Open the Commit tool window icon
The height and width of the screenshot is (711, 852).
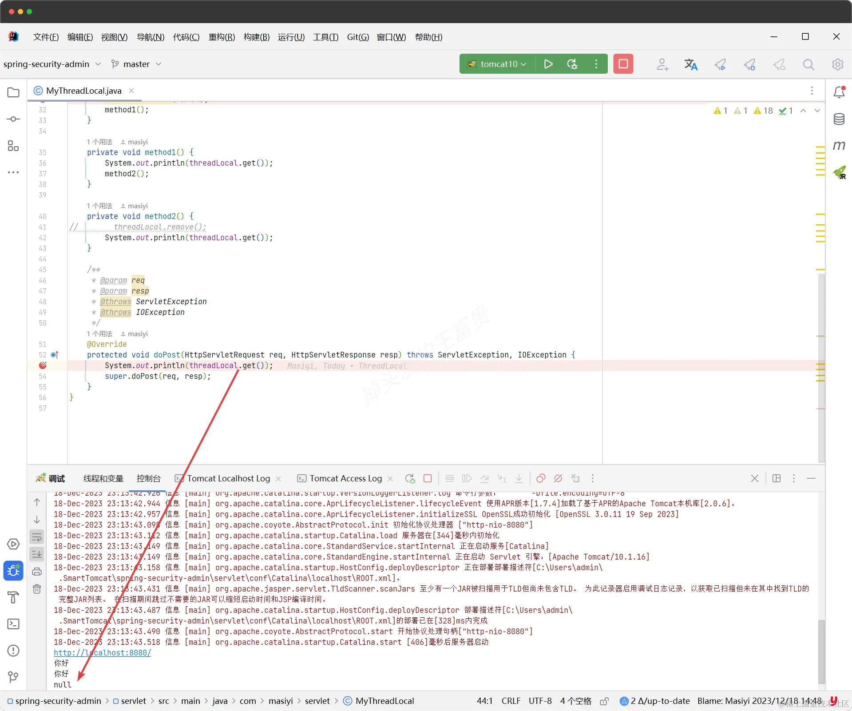pos(13,119)
